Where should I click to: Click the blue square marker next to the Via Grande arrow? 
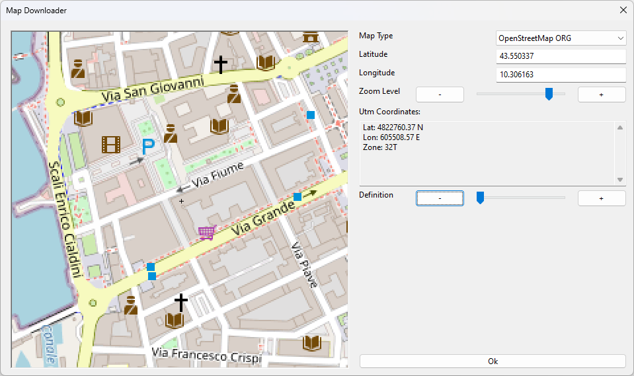[x=297, y=197]
